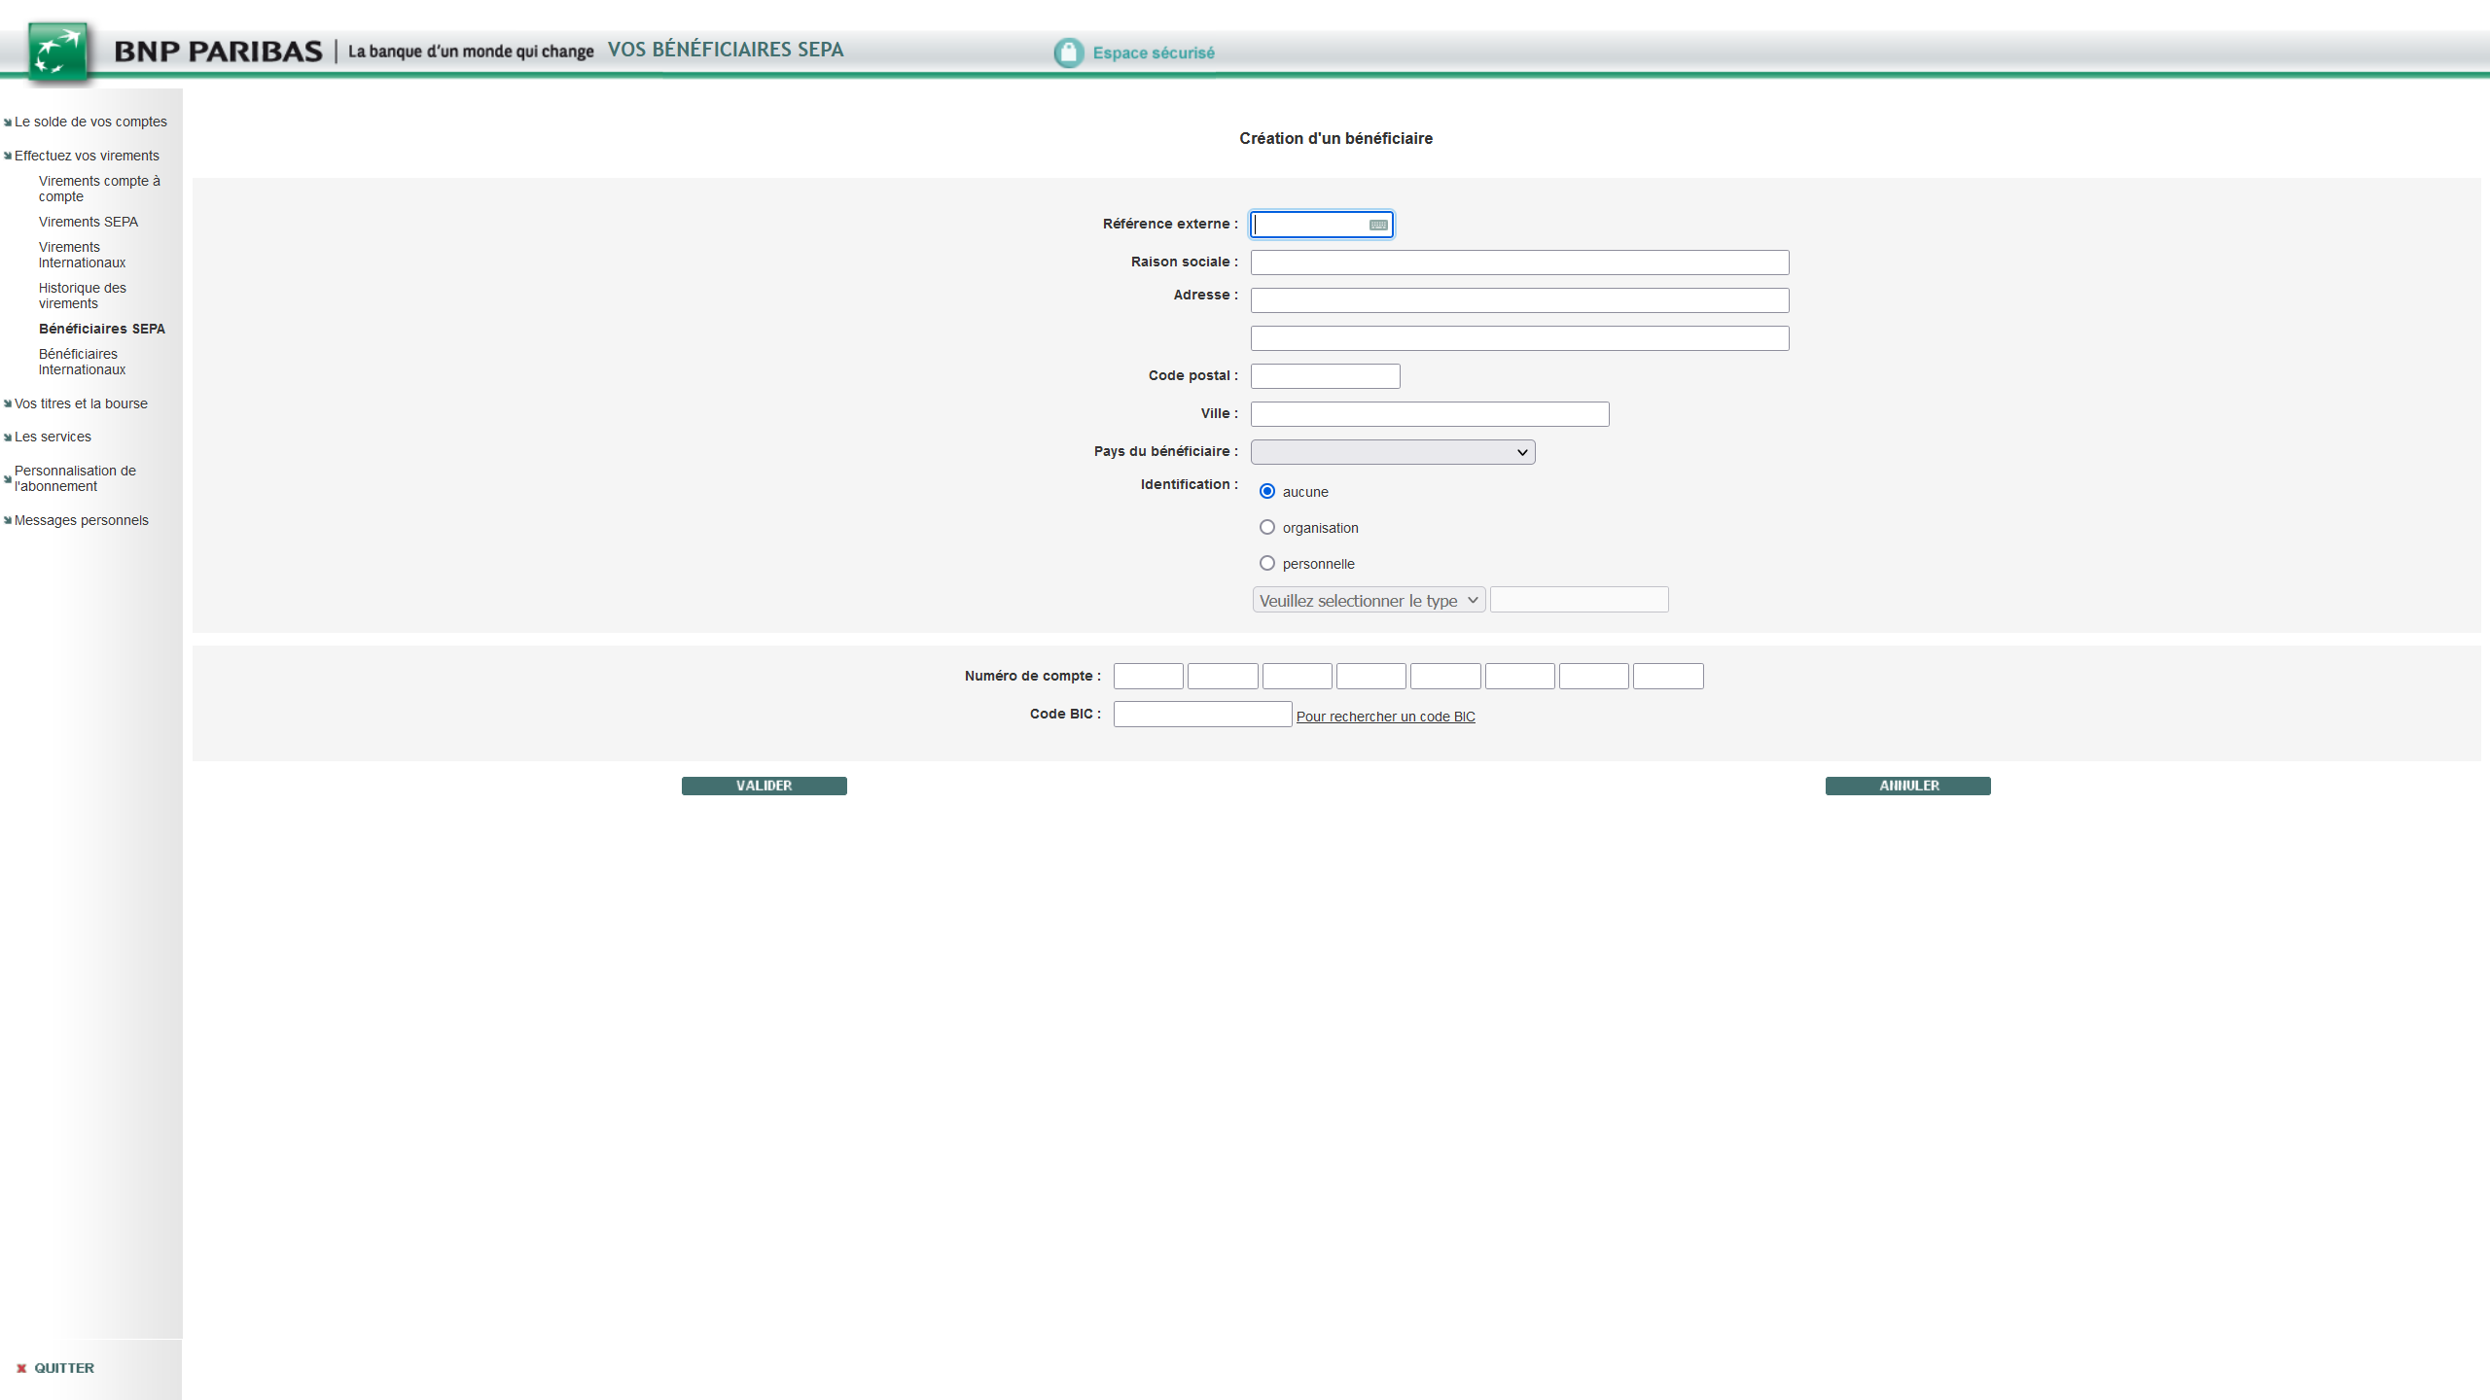The width and height of the screenshot is (2490, 1400).
Task: Click arrow icon beside Les services
Action: [8, 437]
